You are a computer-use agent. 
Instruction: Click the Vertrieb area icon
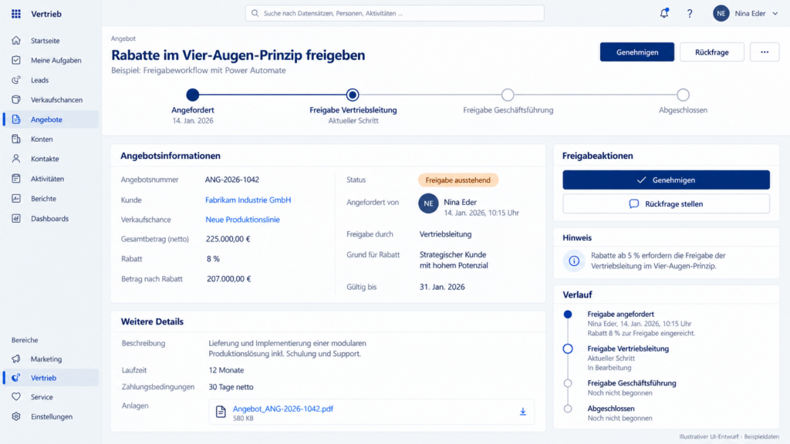(x=16, y=378)
